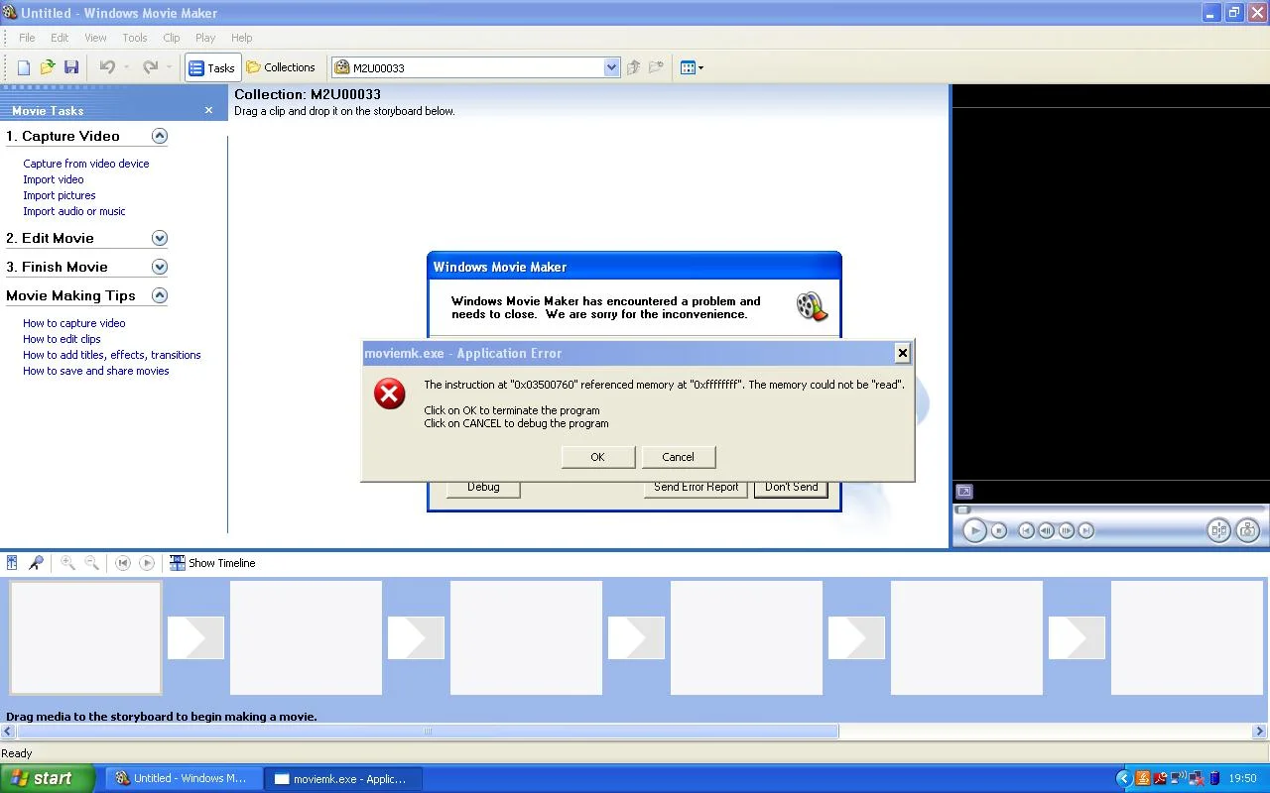
Task: Select the first empty storyboard cell
Action: [x=85, y=637]
